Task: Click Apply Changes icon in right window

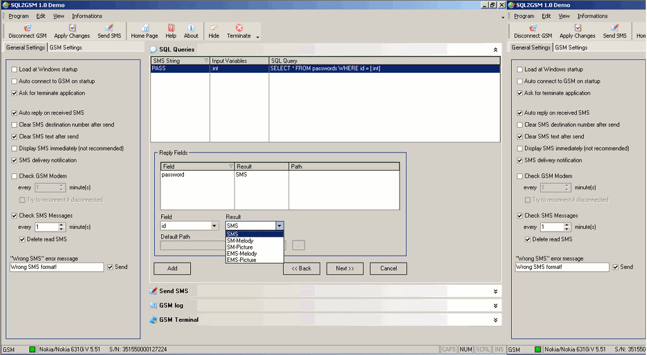Action: tap(577, 28)
